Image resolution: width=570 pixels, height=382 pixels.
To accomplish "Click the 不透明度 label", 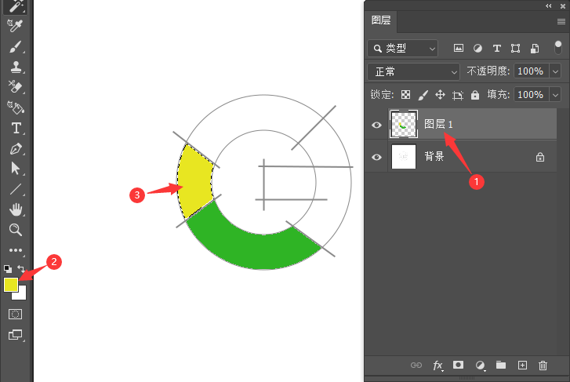I will pyautogui.click(x=488, y=71).
